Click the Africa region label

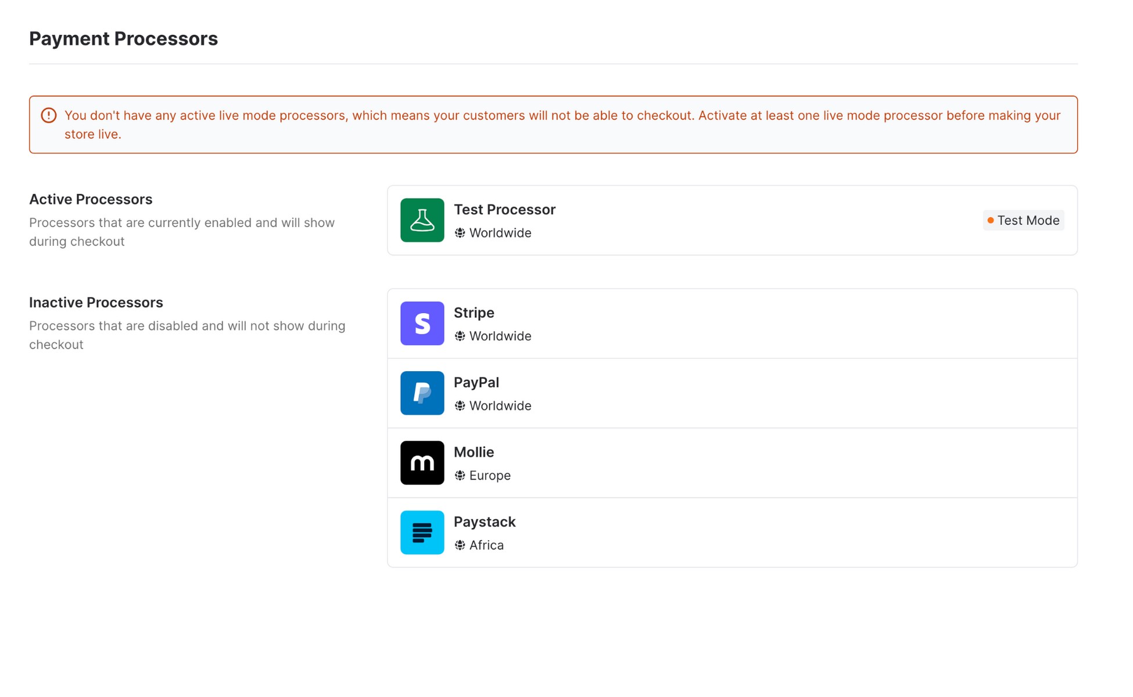pyautogui.click(x=486, y=545)
